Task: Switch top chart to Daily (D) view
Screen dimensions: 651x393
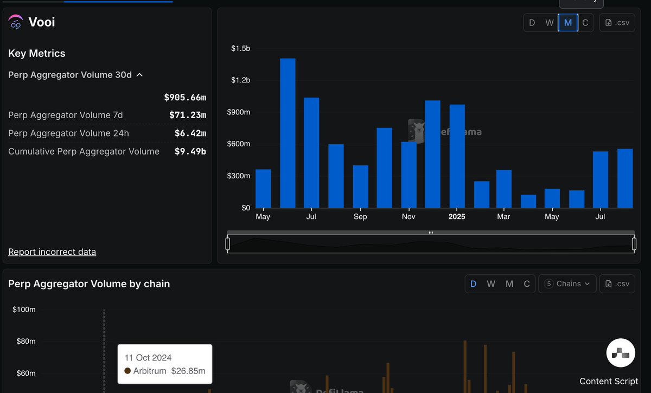Action: click(532, 23)
